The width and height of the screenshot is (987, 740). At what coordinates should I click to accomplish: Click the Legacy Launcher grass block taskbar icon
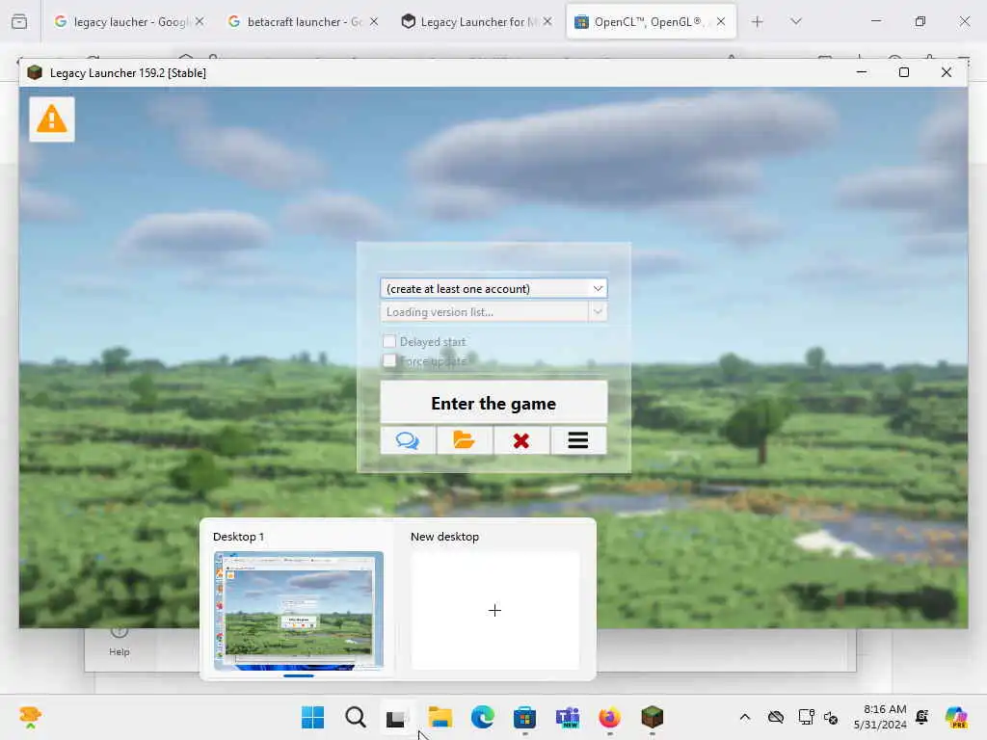click(x=653, y=717)
